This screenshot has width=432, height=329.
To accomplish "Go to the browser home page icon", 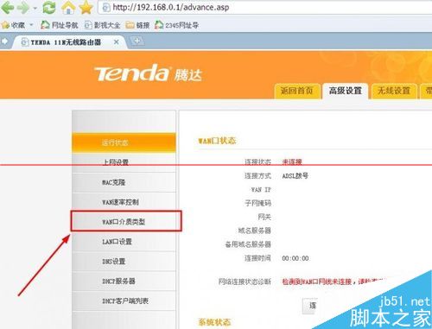I will click(x=68, y=8).
